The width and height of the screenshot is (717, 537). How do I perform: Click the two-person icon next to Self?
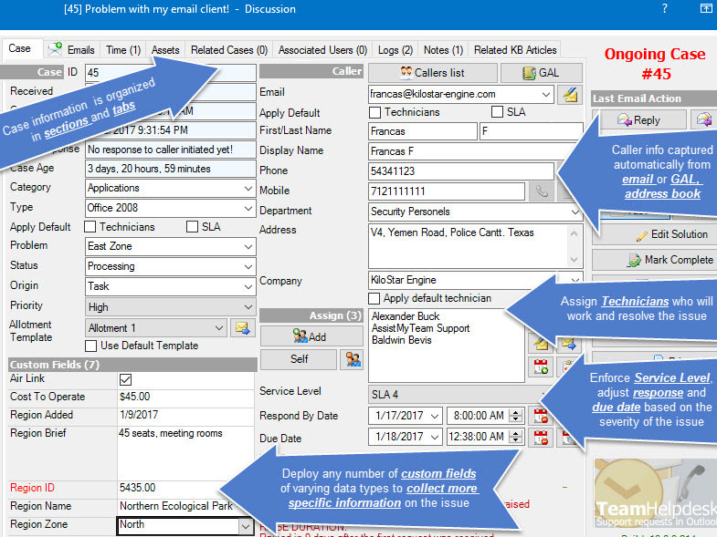click(351, 359)
